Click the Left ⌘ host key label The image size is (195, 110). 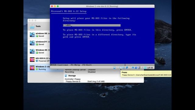click(150, 68)
